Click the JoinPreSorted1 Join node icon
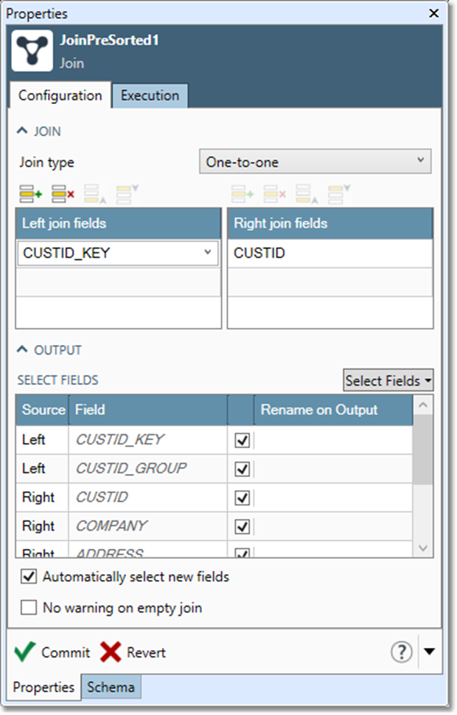Image resolution: width=457 pixels, height=715 pixels. pyautogui.click(x=32, y=50)
